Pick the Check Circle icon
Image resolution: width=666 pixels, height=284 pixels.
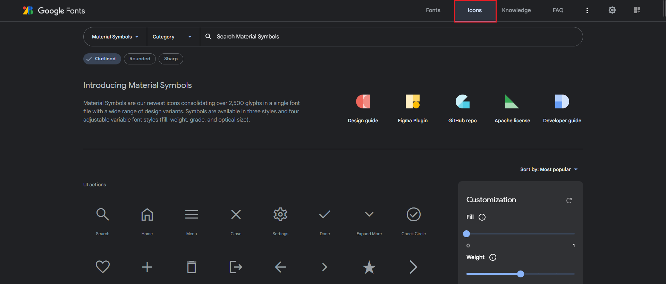point(414,214)
